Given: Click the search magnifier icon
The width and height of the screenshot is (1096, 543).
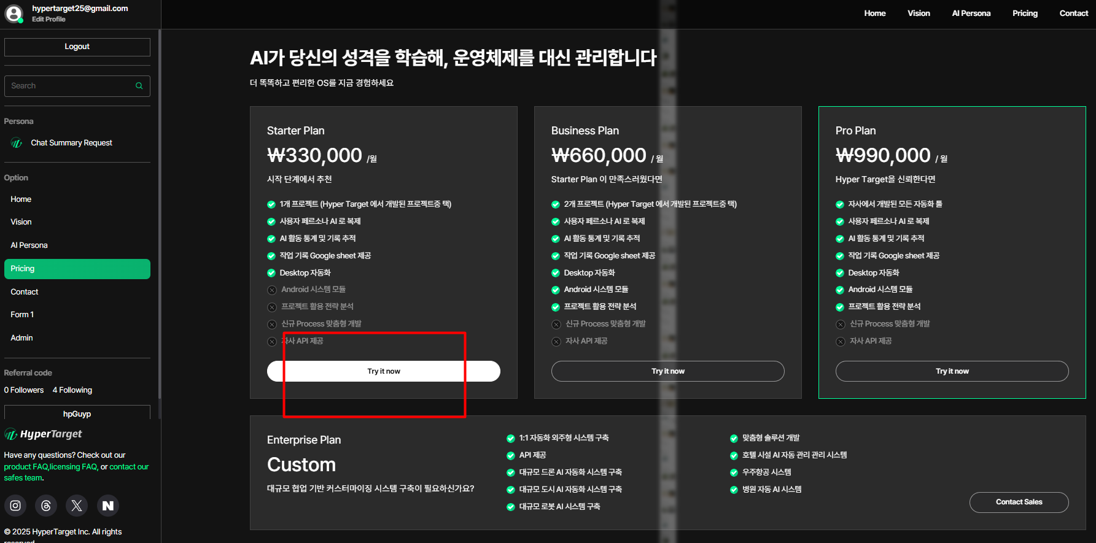Looking at the screenshot, I should point(139,86).
